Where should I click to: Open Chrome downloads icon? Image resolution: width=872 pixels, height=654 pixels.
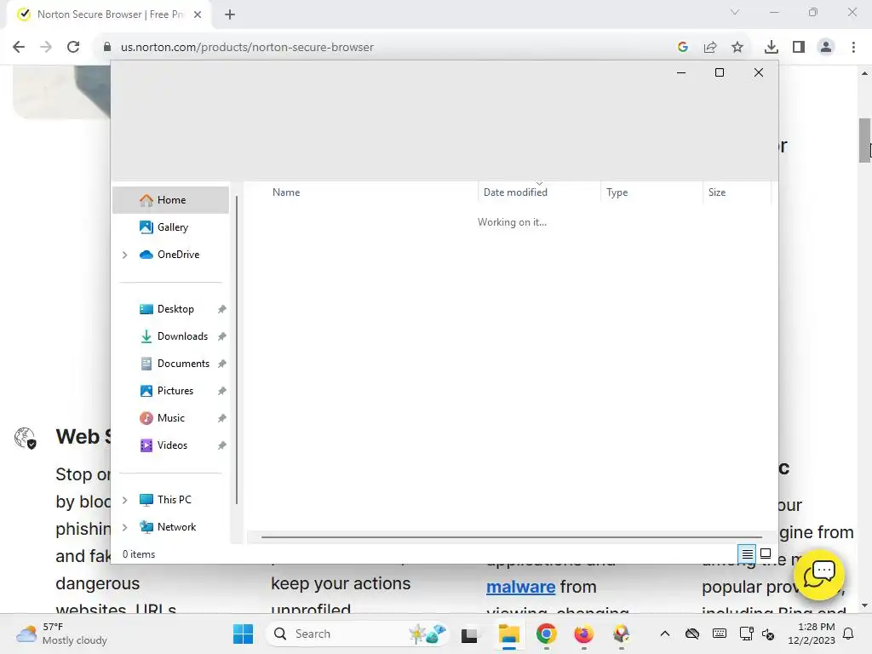click(772, 48)
